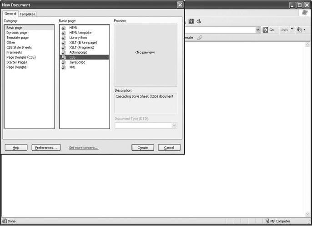Minimize the browser window
This screenshot has height=227, width=312.
(292, 5)
